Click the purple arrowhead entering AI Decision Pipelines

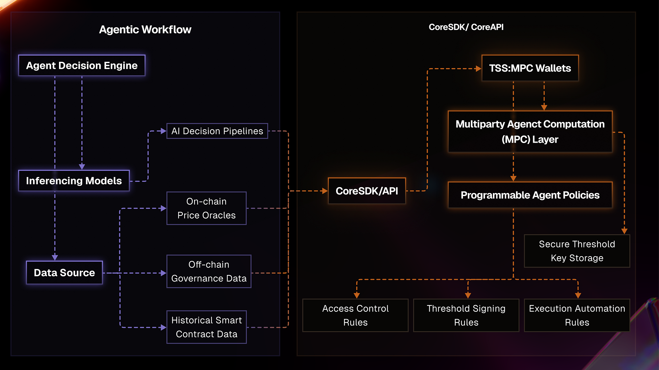click(163, 131)
